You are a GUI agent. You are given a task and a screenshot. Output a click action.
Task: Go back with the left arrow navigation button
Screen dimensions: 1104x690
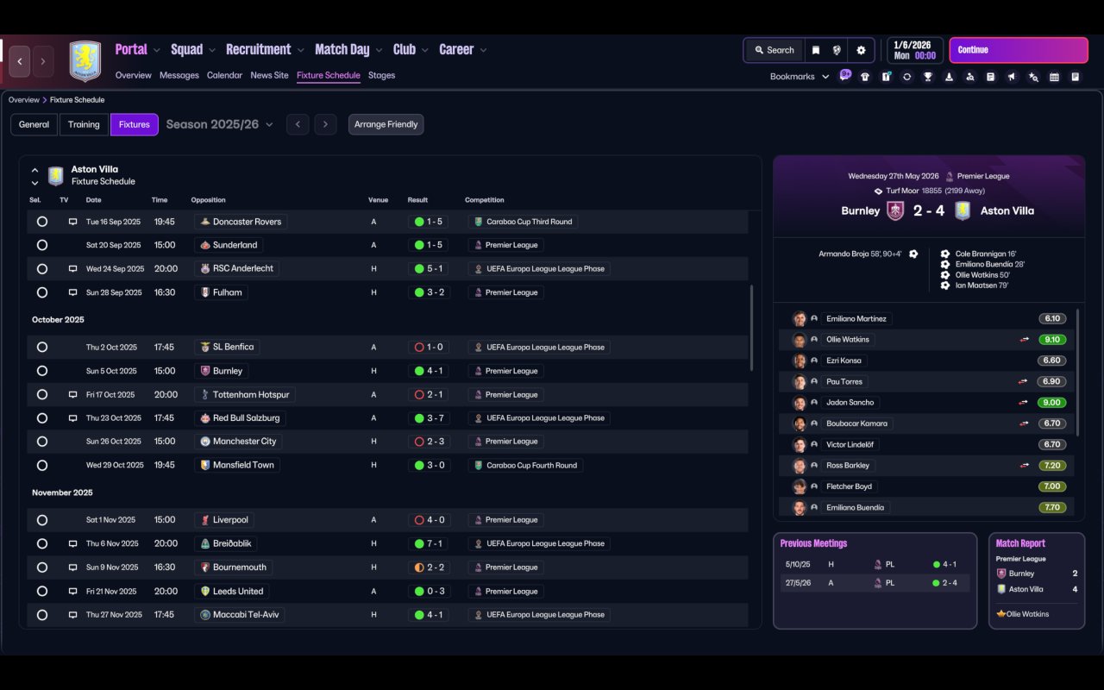click(x=20, y=61)
